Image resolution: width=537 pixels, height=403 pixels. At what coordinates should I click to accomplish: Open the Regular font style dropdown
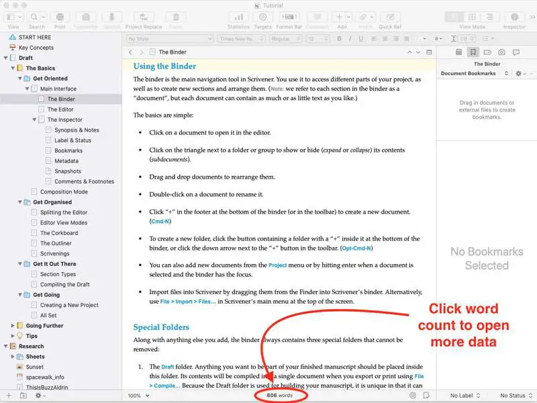coord(286,39)
